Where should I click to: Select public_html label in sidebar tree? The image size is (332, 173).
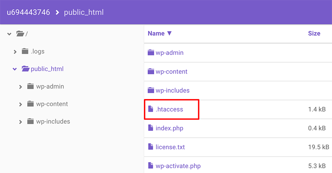(47, 69)
